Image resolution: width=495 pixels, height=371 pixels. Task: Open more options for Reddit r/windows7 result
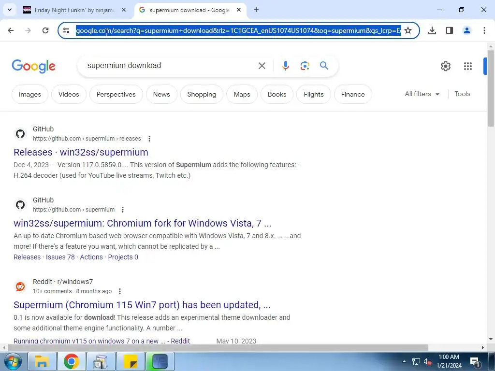pos(120,291)
